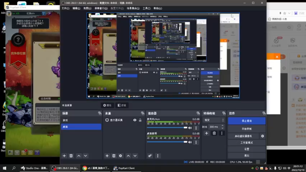Click 启动虚拟摄像机 (Start Virtual Camera) button

click(243, 136)
